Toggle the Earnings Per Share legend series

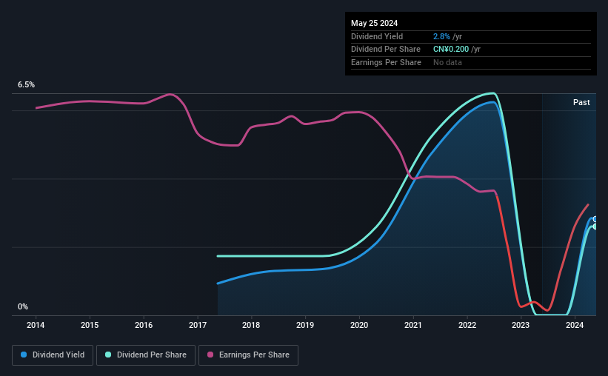click(x=249, y=355)
